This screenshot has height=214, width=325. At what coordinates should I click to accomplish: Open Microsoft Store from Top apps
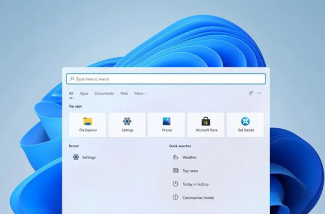(x=206, y=125)
